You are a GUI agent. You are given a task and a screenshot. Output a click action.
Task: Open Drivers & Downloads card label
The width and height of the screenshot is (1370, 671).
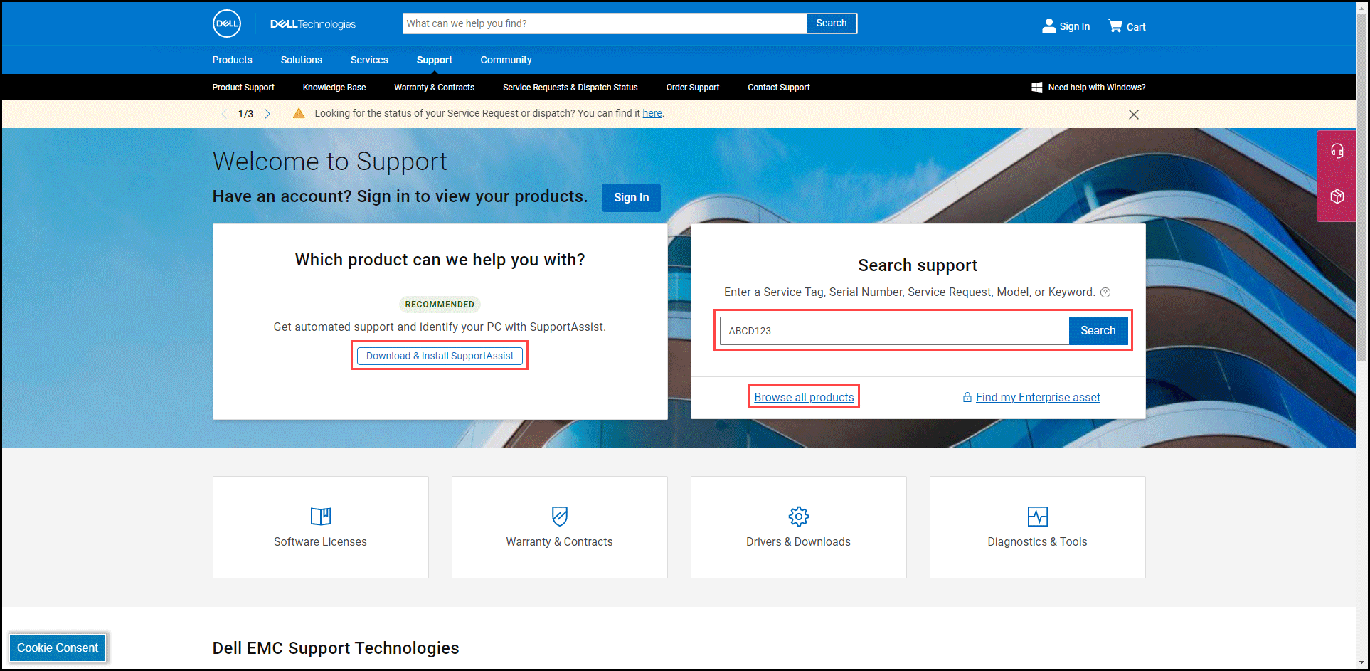799,542
